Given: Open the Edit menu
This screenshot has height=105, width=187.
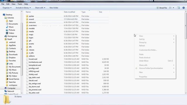Looking at the screenshot, I should 8,4.
